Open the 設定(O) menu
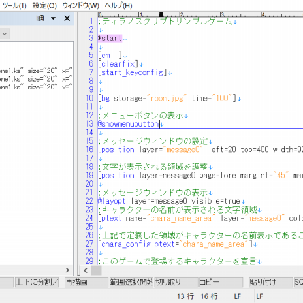Image resolution: width=303 pixels, height=303 pixels. 44,5
